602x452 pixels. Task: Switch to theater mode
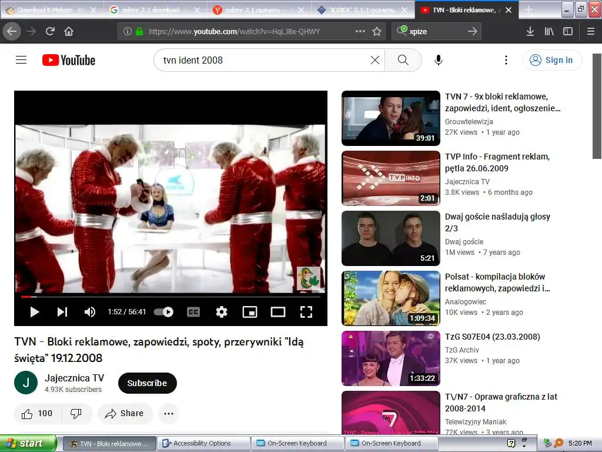pos(278,312)
